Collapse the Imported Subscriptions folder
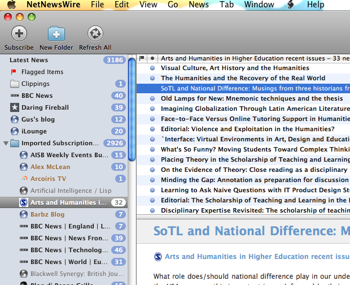The image size is (350, 285). [6, 143]
